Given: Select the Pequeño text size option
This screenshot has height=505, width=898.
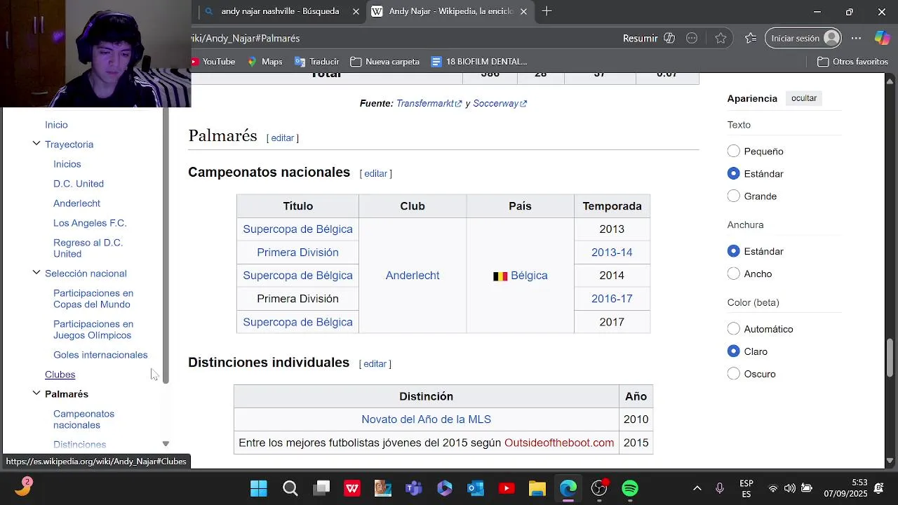Looking at the screenshot, I should [734, 151].
